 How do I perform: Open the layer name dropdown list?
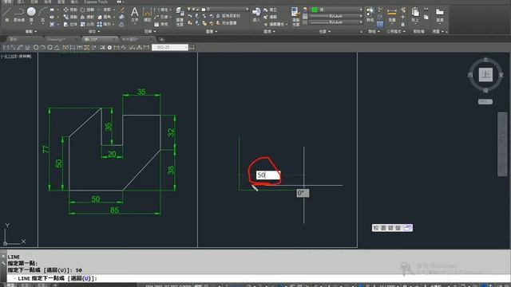pos(218,9)
